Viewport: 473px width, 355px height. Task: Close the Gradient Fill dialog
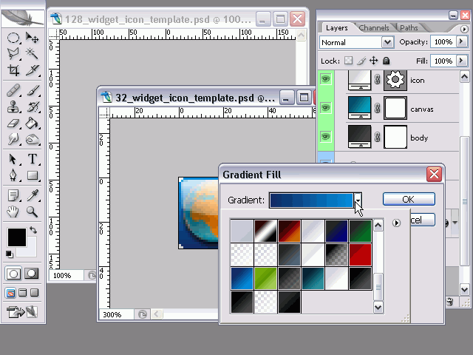click(434, 175)
